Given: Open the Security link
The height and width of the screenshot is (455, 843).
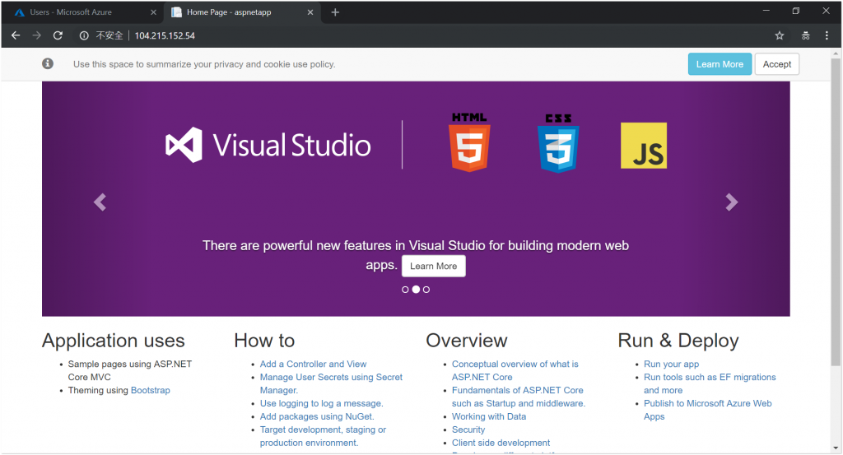Looking at the screenshot, I should click(468, 429).
